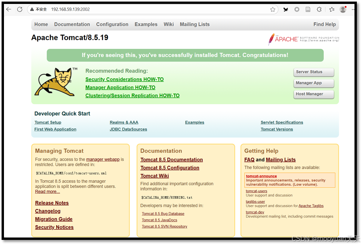Click the Host Manager button
This screenshot has width=362, height=245.
pyautogui.click(x=313, y=94)
